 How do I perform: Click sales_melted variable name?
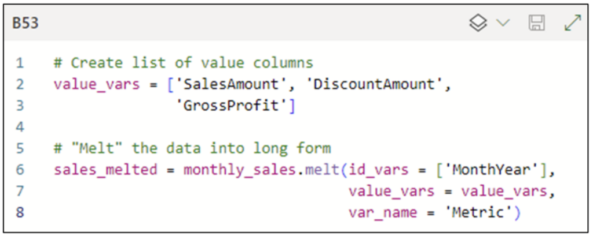105,170
